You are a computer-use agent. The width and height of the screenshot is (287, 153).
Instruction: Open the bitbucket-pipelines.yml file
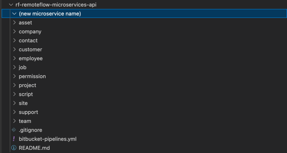pyautogui.click(x=47, y=139)
